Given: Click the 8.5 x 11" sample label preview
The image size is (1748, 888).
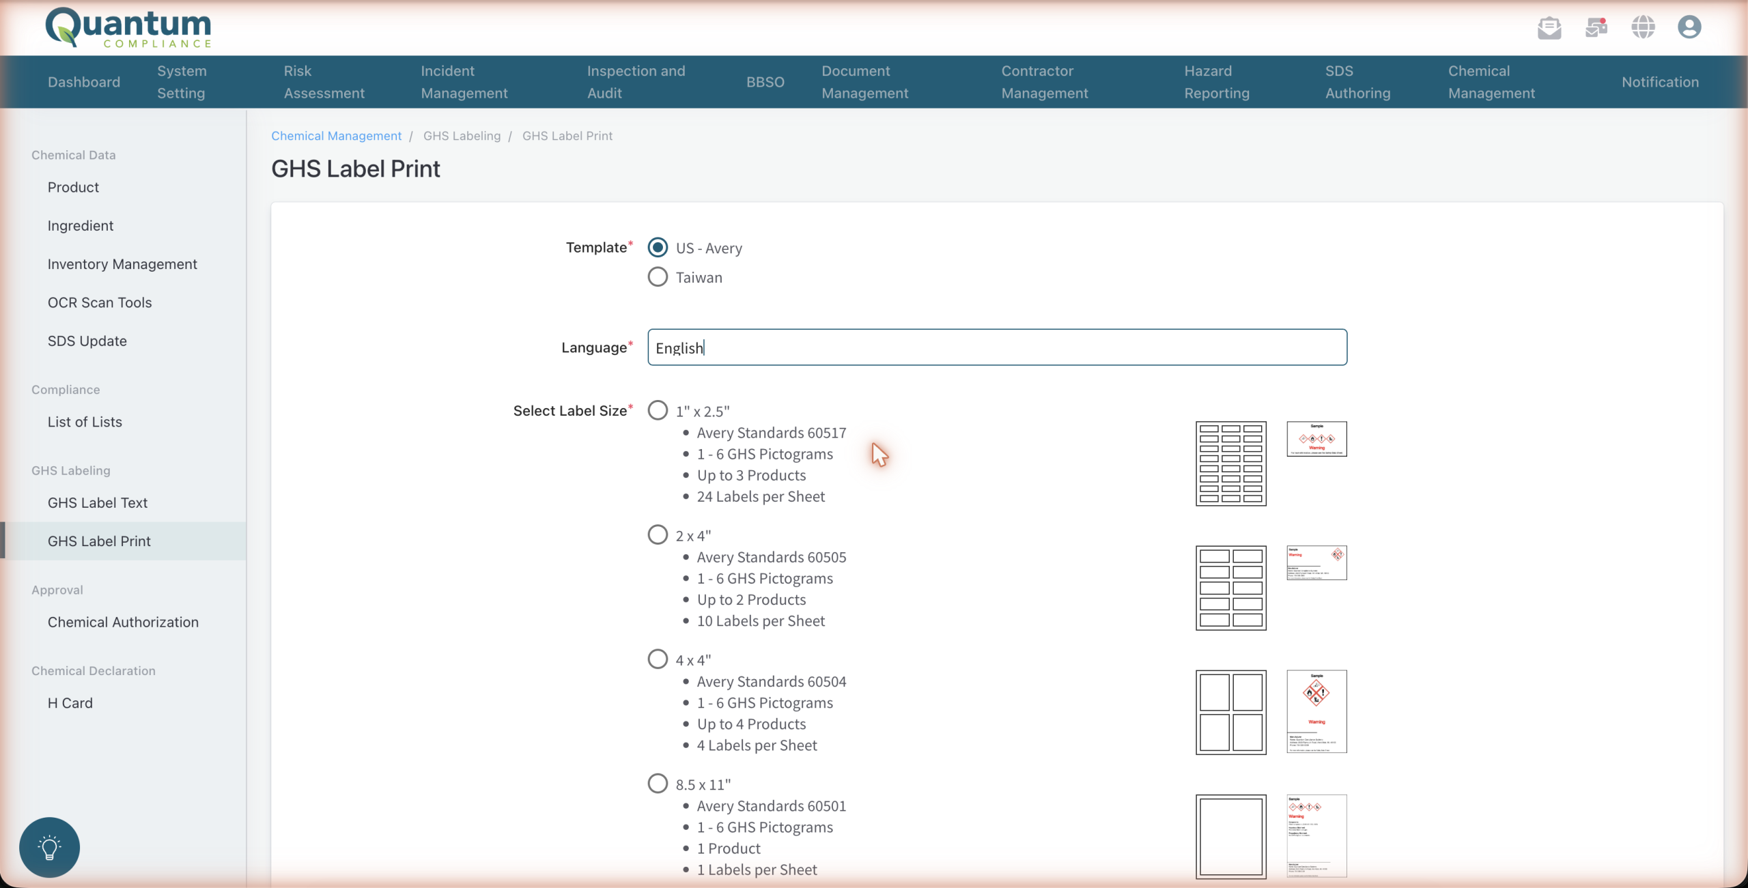Looking at the screenshot, I should coord(1316,835).
